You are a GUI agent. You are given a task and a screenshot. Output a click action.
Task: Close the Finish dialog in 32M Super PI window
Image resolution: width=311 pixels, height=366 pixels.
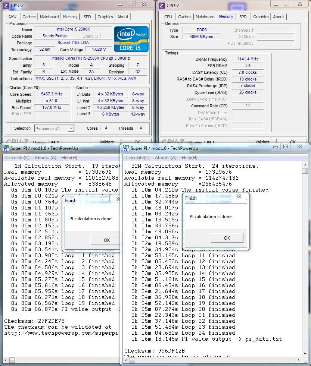click(x=239, y=196)
